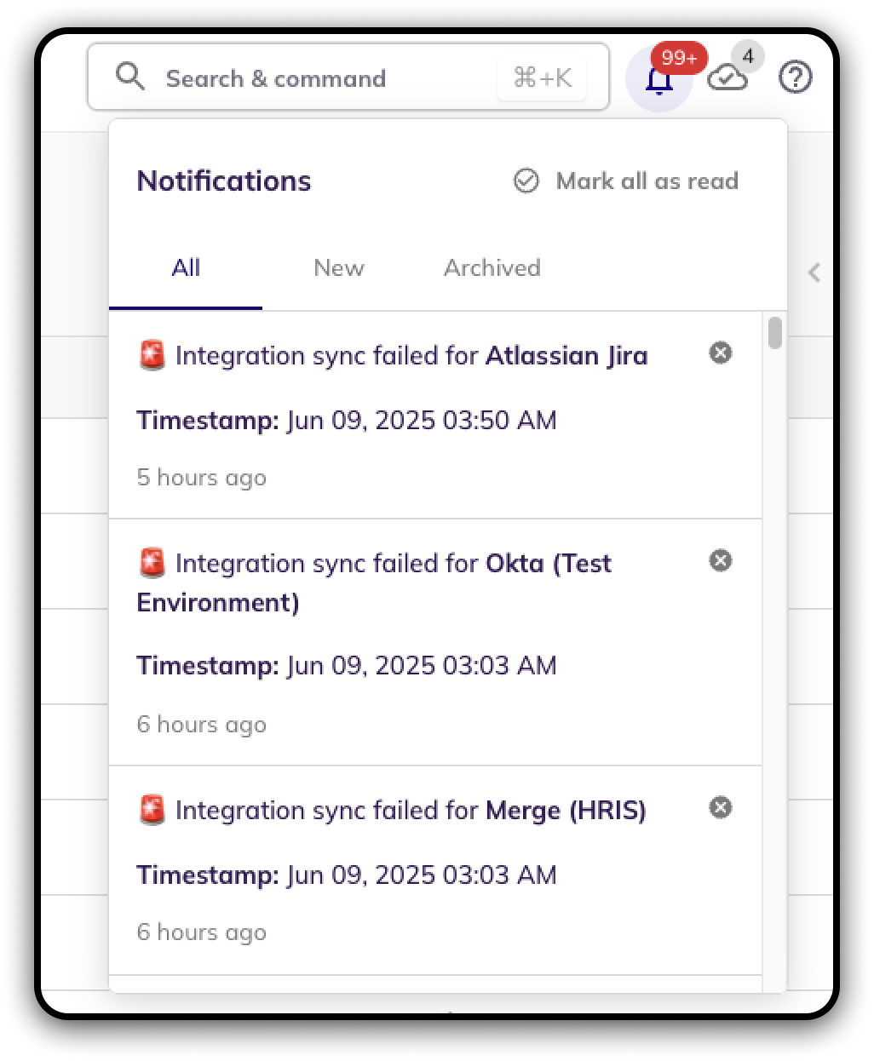Switch to the Archived notifications tab
This screenshot has width=874, height=1061.
492,268
